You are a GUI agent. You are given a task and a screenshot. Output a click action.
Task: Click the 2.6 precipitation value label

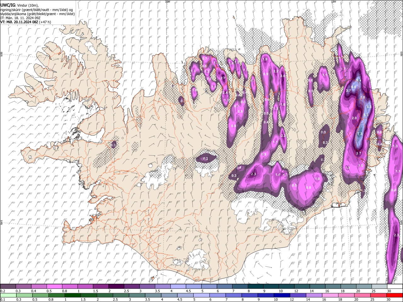pos(283,76)
